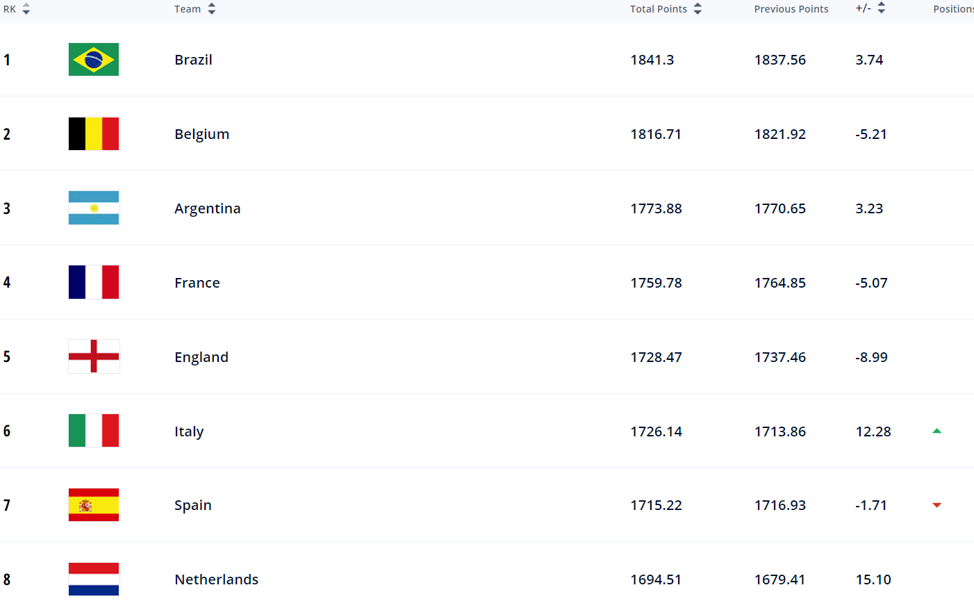
Task: Sort table by RK column arrows
Action: [26, 9]
